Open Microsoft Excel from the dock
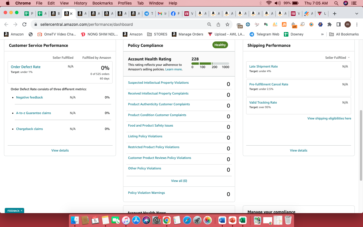Screen dimensions: 363x227 (242, 220)
